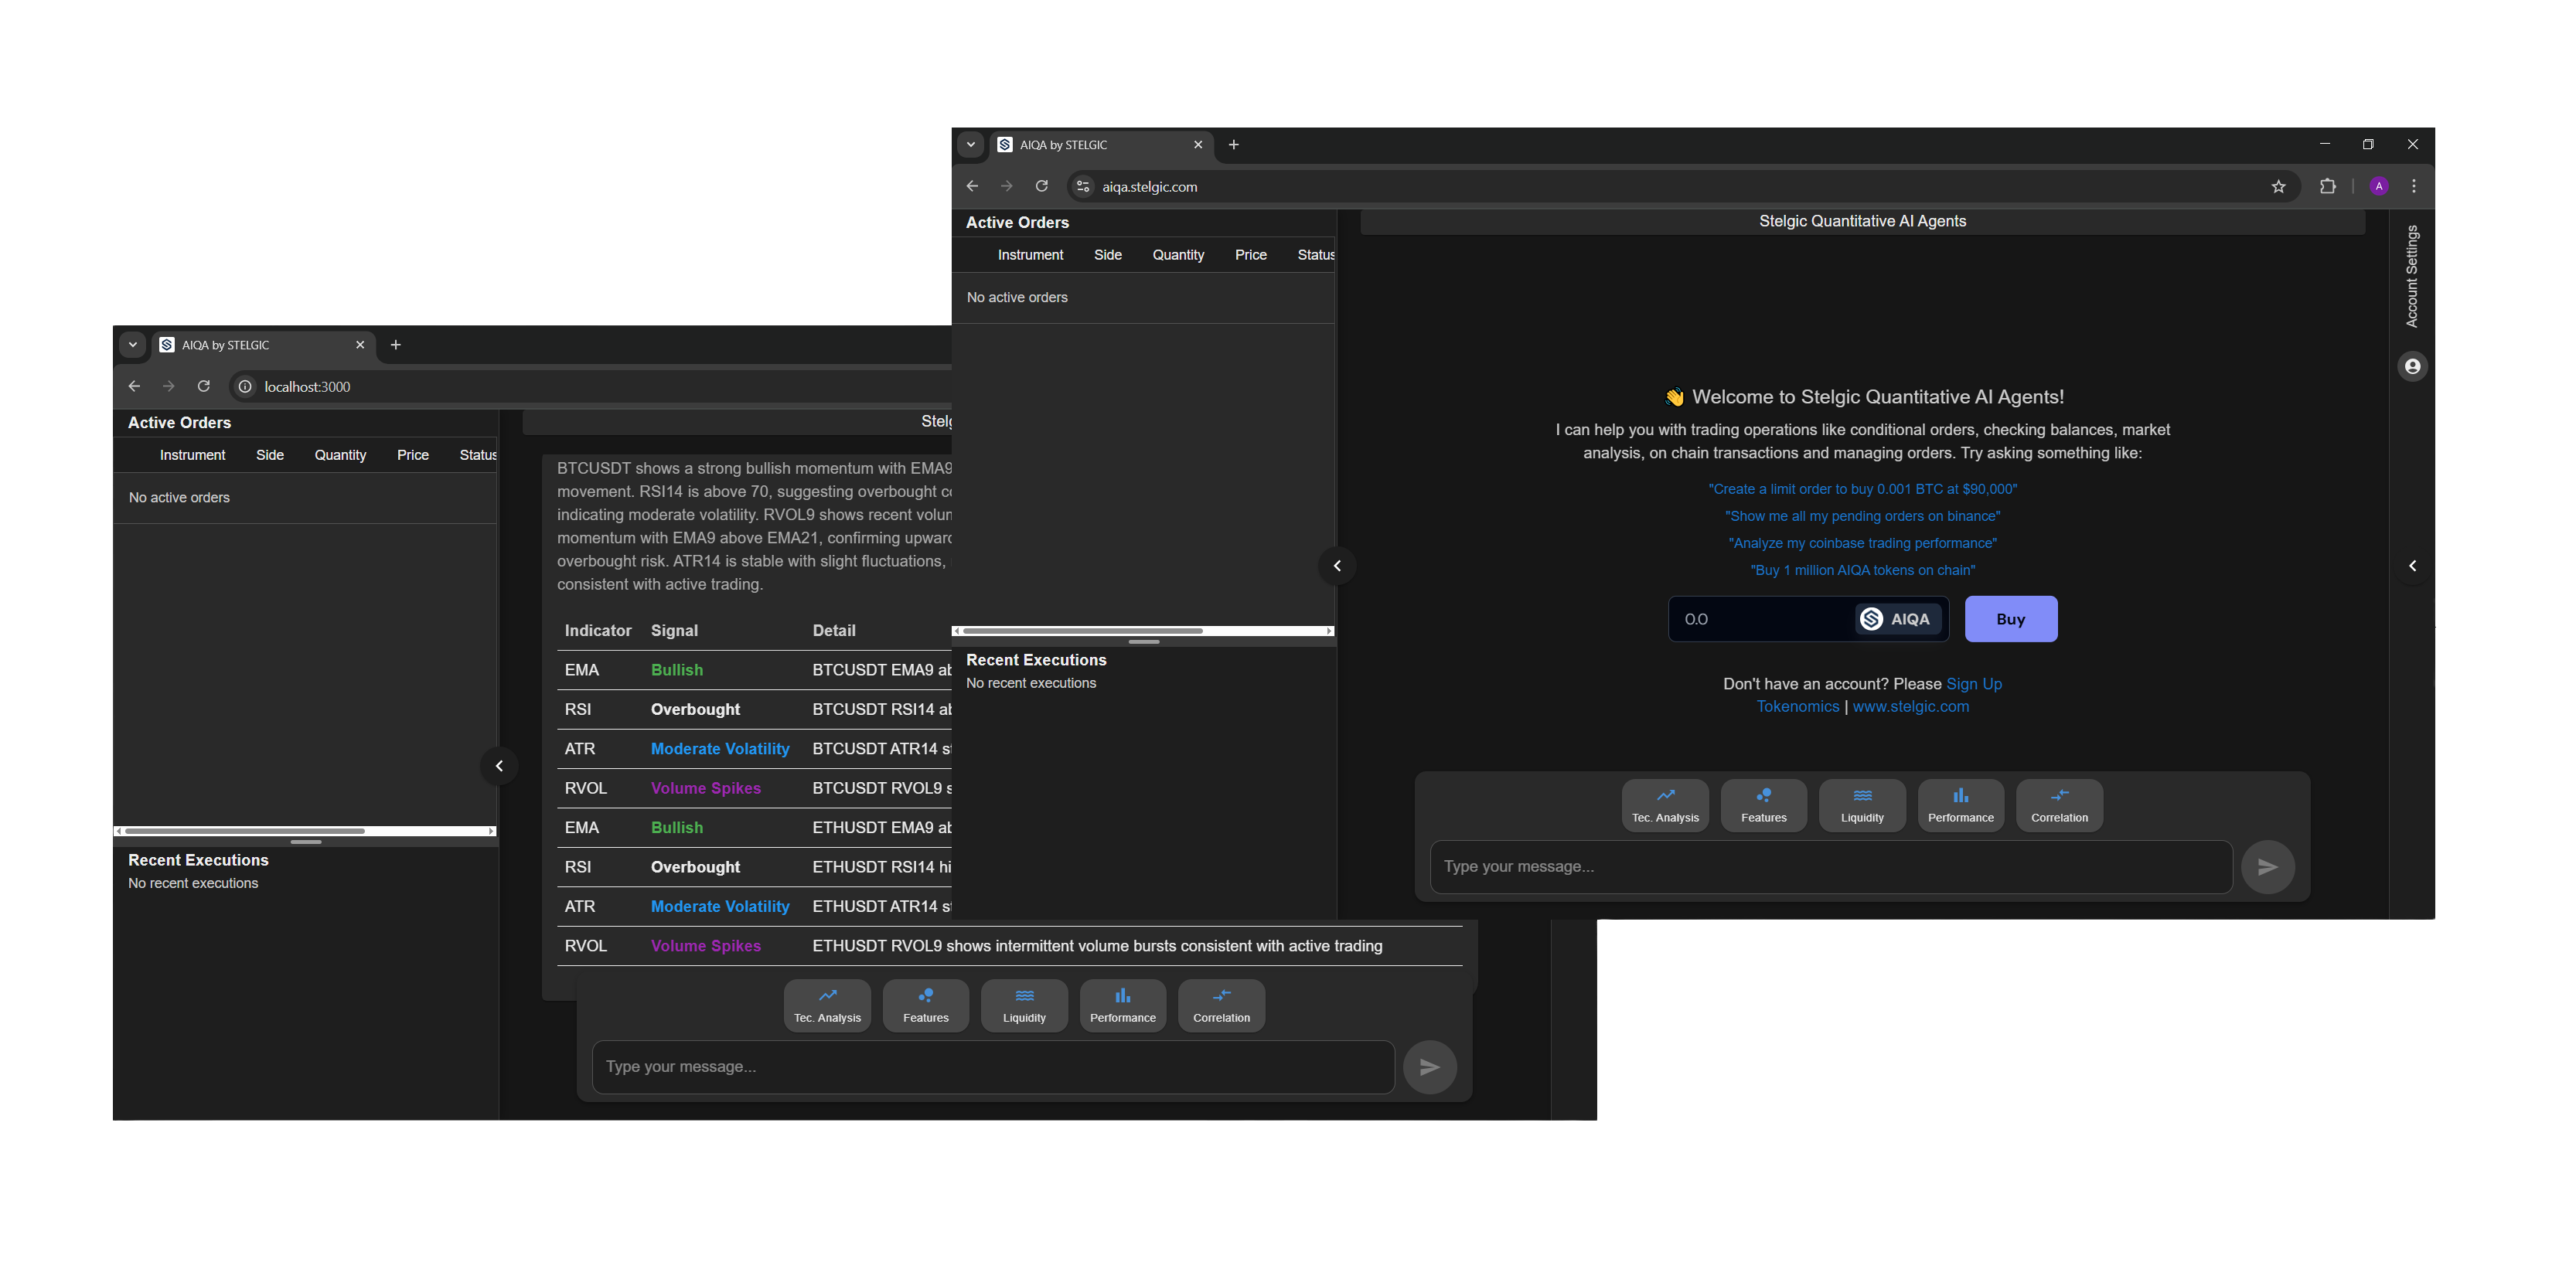This screenshot has height=1286, width=2576.
Task: Click resize handle above Recent Executions in aiqa window
Action: [1143, 642]
